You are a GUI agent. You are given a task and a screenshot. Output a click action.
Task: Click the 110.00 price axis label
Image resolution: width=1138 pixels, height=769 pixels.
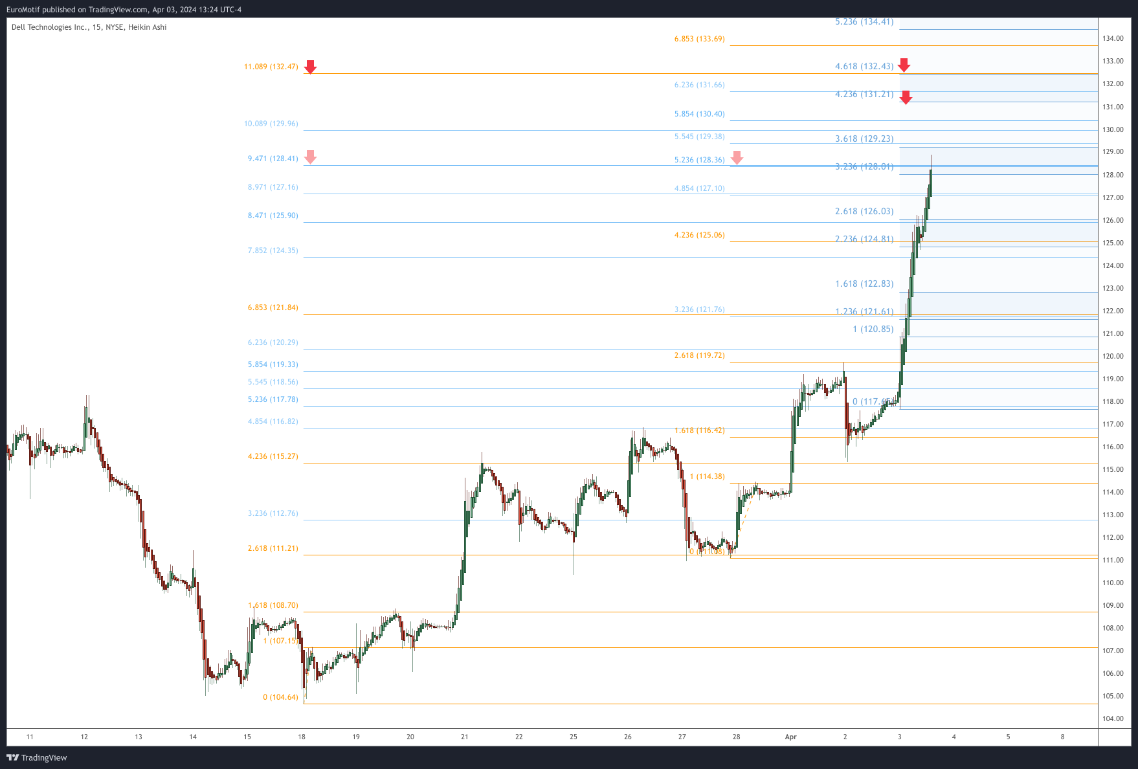pos(1113,583)
